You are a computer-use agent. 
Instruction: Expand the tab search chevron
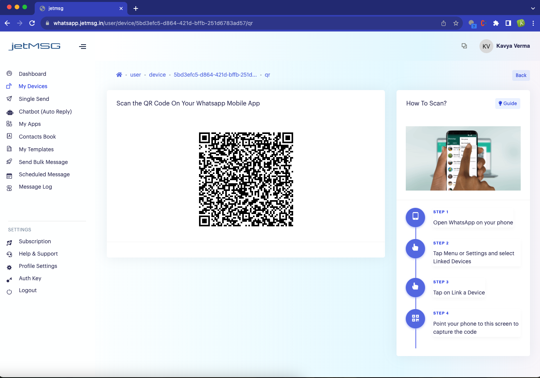[533, 8]
